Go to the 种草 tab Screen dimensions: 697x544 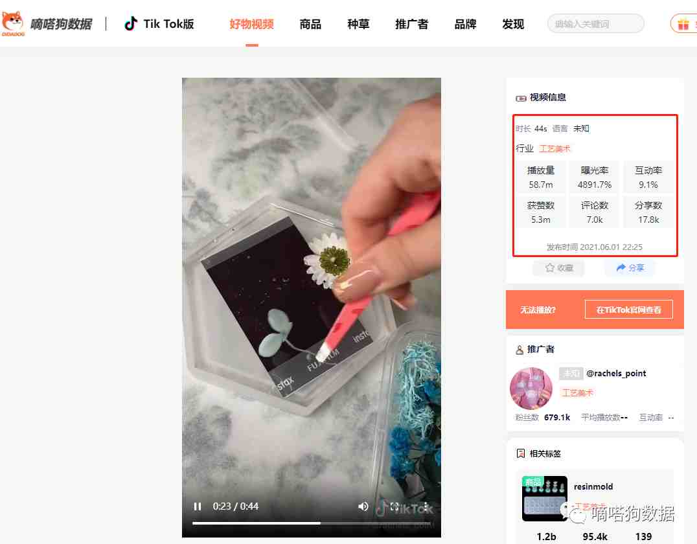[358, 24]
